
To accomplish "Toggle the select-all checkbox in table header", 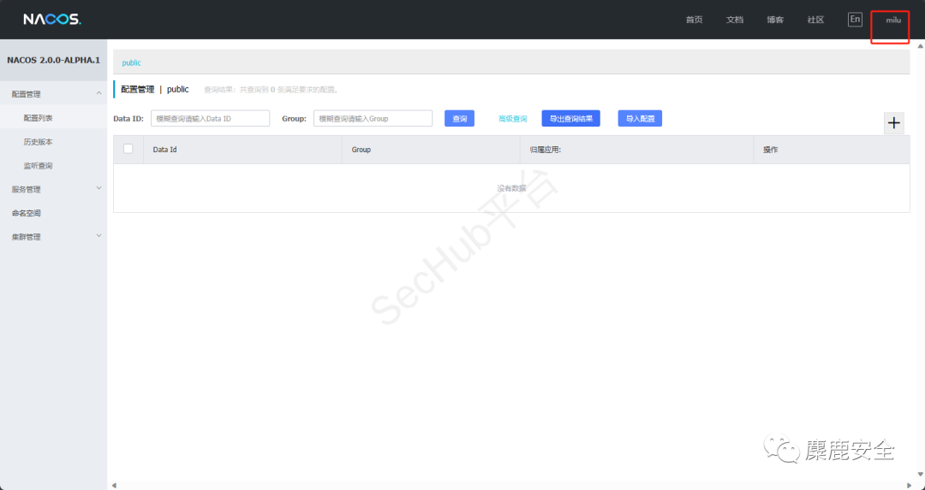I will pos(128,149).
